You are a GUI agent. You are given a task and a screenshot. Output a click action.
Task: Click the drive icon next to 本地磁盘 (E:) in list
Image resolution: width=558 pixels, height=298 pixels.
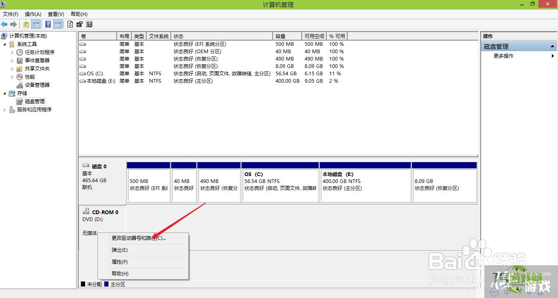[x=83, y=81]
